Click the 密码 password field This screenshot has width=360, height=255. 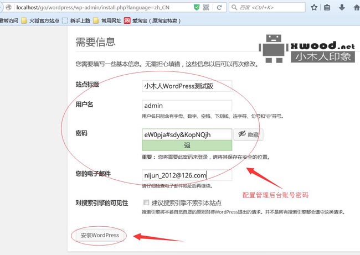pos(187,134)
